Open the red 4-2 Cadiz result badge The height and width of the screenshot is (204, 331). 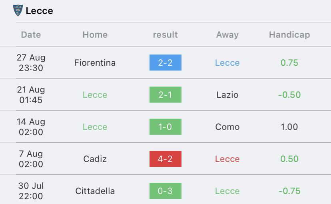click(x=165, y=159)
